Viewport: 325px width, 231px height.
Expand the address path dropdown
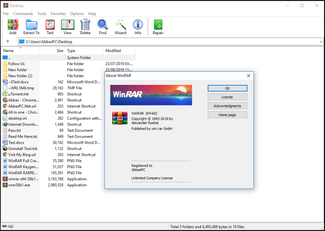click(x=321, y=41)
